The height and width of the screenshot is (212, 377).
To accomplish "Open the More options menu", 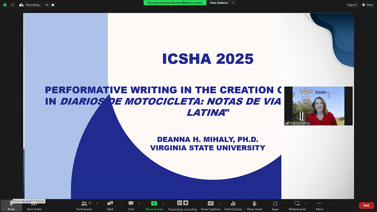I will click(320, 204).
